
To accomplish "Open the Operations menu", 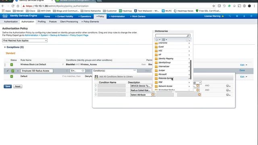I will [x=85, y=17].
